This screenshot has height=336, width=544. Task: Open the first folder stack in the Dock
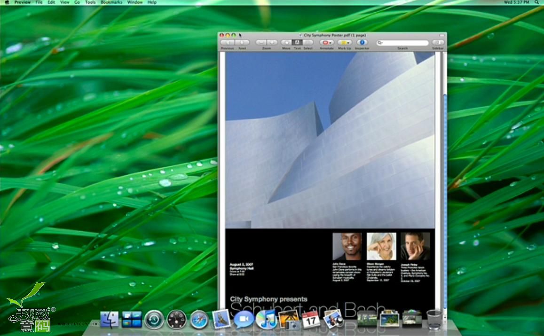367,319
